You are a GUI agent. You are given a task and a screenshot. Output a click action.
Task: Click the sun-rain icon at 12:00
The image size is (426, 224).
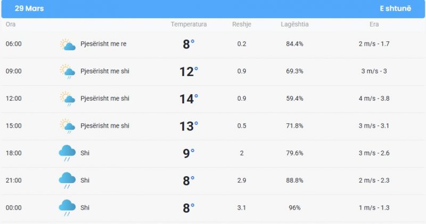tap(68, 98)
